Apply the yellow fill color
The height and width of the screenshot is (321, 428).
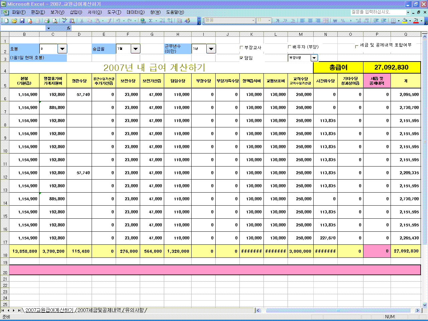click(405, 21)
